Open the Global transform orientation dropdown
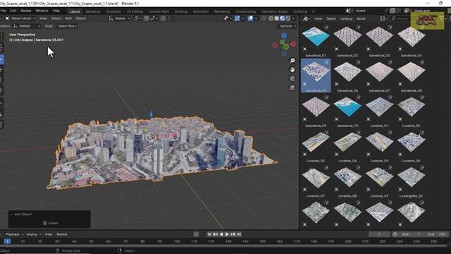This screenshot has width=451, height=254. click(x=119, y=18)
